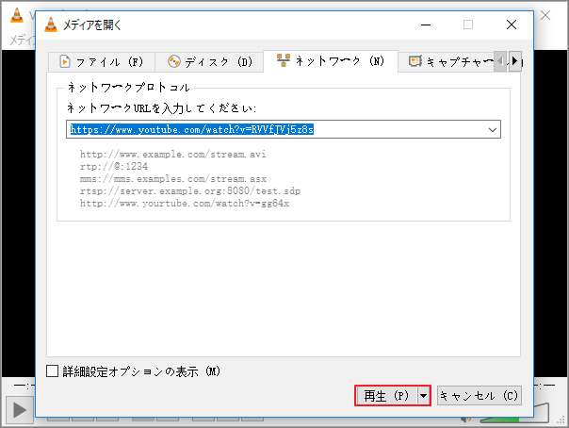Click example text rtsp://server.example.org:8080/test.sdp
The image size is (569, 428).
[x=190, y=191]
